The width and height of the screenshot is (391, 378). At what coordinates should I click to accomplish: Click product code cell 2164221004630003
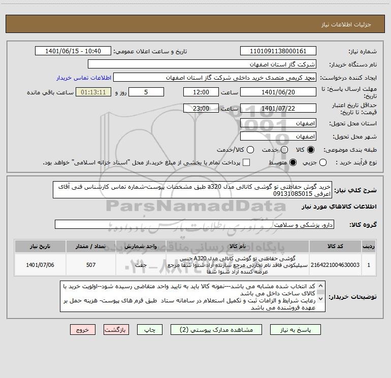pos(335,265)
